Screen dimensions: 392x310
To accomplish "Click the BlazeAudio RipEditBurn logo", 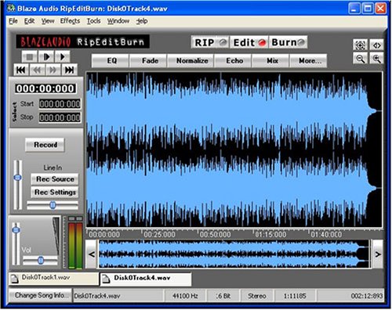I will (x=82, y=41).
